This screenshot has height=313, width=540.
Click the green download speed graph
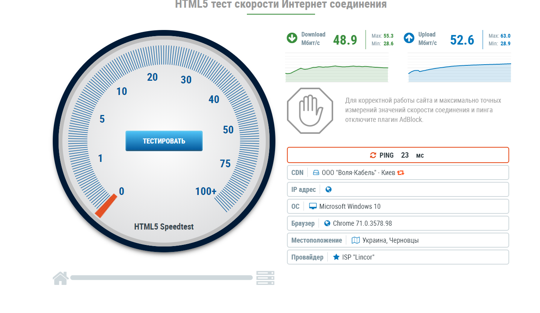pos(337,73)
